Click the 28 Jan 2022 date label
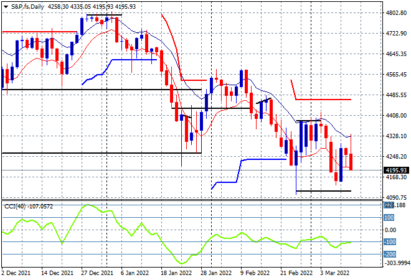 click(216, 273)
